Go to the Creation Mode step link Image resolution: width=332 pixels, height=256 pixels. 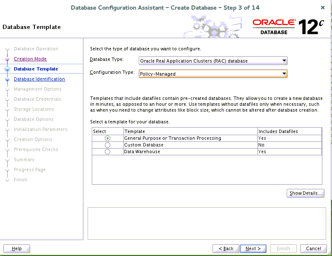pyautogui.click(x=30, y=59)
